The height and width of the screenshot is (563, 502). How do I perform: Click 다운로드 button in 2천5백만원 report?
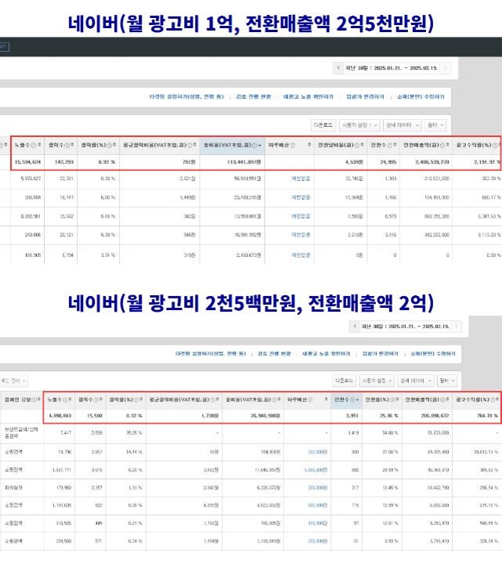pos(344,381)
